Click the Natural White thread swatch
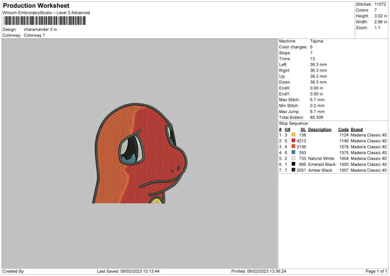The image size is (390, 276). pos(294,158)
